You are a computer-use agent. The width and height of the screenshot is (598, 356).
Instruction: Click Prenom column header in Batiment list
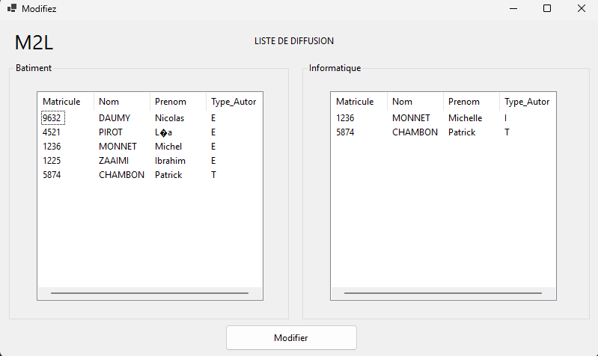coord(178,102)
